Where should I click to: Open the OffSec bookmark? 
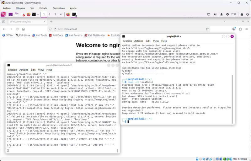pyautogui.click(x=8, y=35)
